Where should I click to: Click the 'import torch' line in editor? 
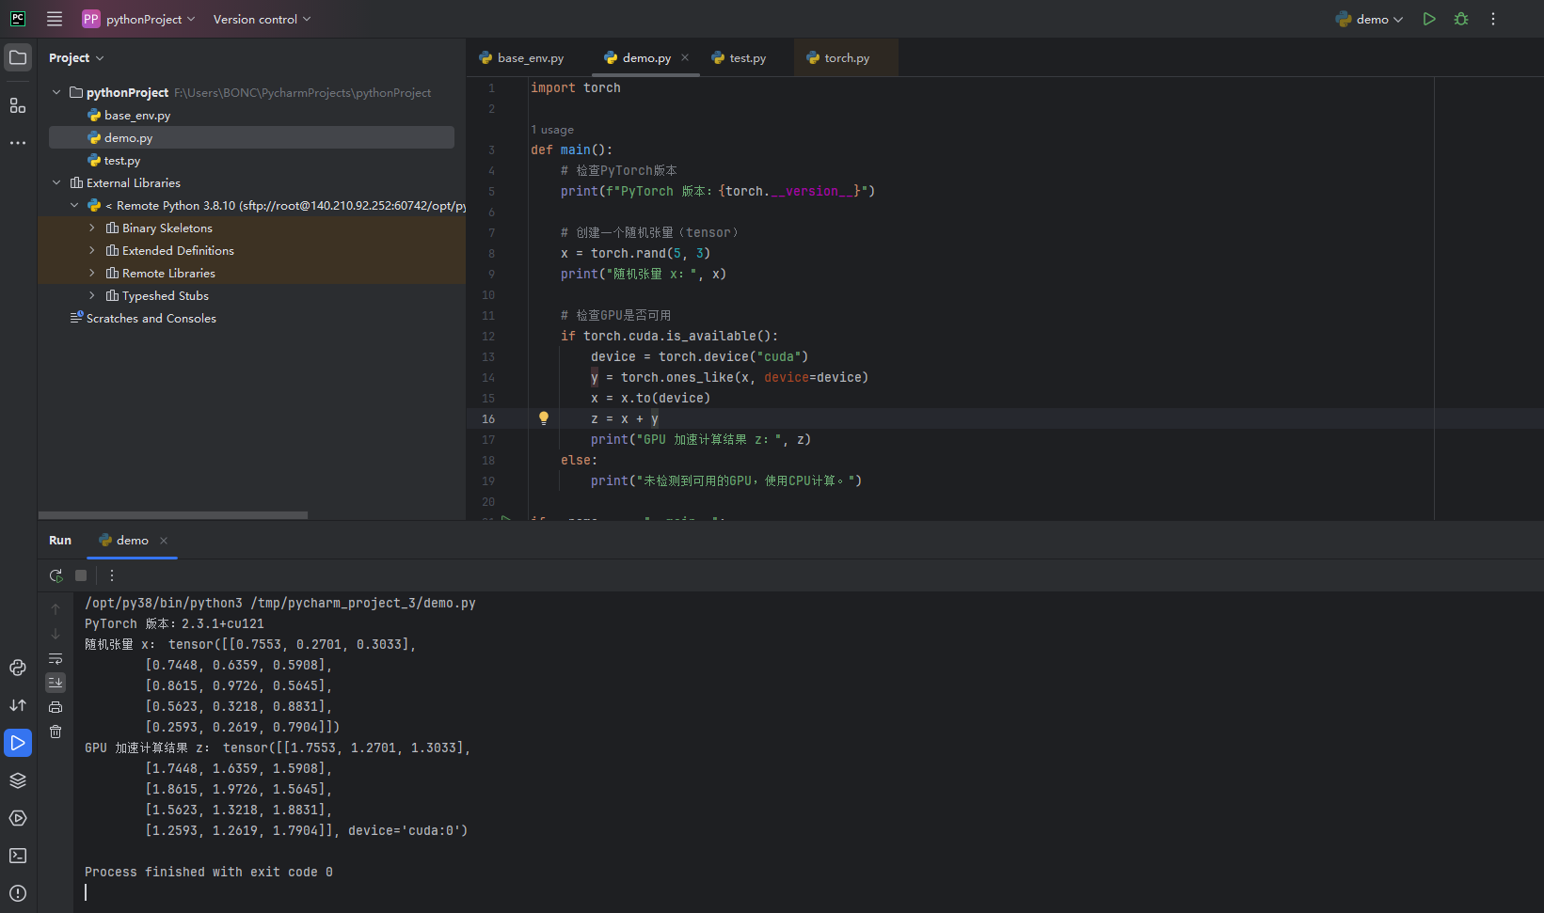tap(576, 87)
